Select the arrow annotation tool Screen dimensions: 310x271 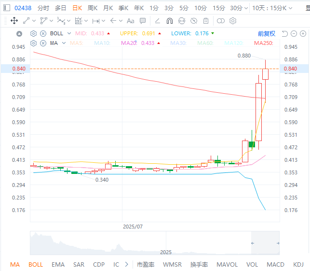tap(113, 21)
